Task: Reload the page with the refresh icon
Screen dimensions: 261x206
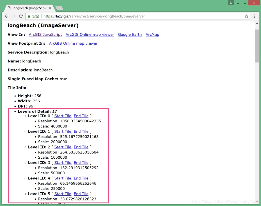Action: 21,16
